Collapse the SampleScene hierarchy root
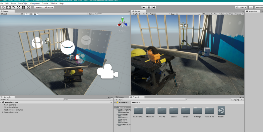This screenshot has height=132, width=263. (1, 102)
